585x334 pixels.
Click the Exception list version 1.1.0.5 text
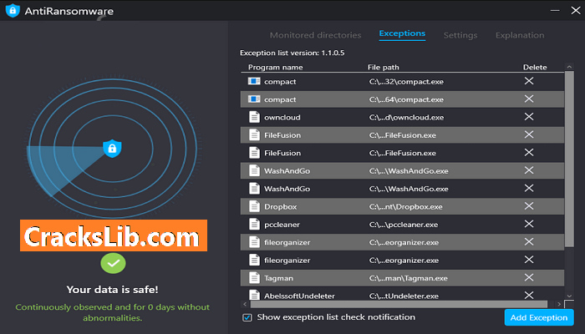click(292, 53)
